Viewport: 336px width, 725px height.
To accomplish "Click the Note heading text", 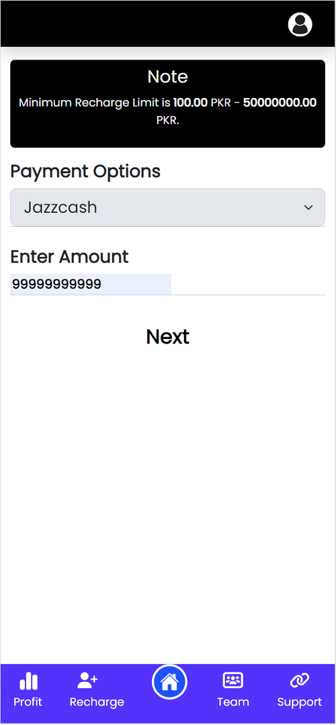I will point(167,77).
